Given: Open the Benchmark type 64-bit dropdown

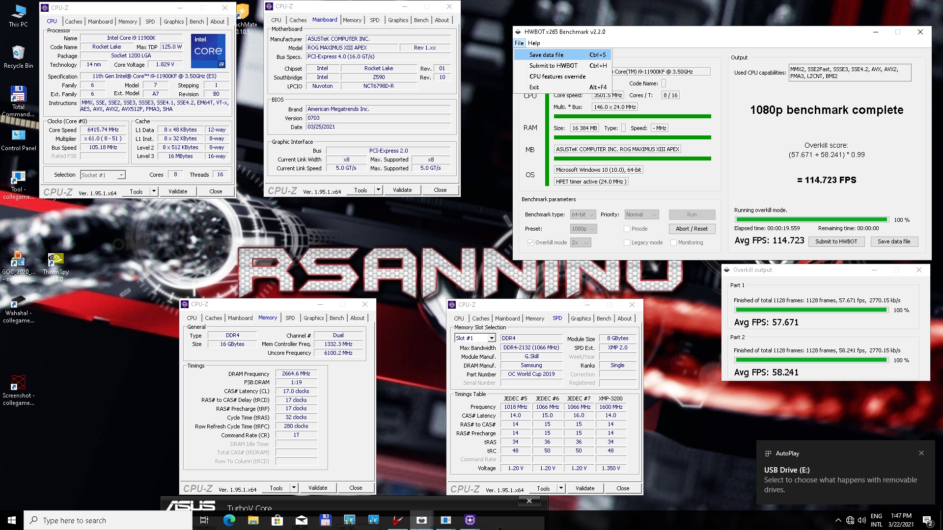Looking at the screenshot, I should [583, 214].
